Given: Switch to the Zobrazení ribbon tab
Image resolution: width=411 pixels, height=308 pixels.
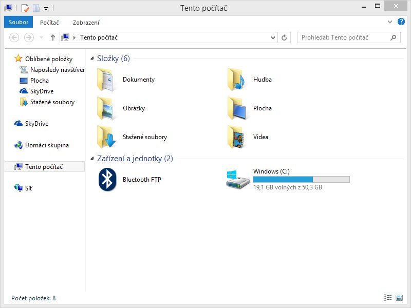Looking at the screenshot, I should click(x=86, y=23).
